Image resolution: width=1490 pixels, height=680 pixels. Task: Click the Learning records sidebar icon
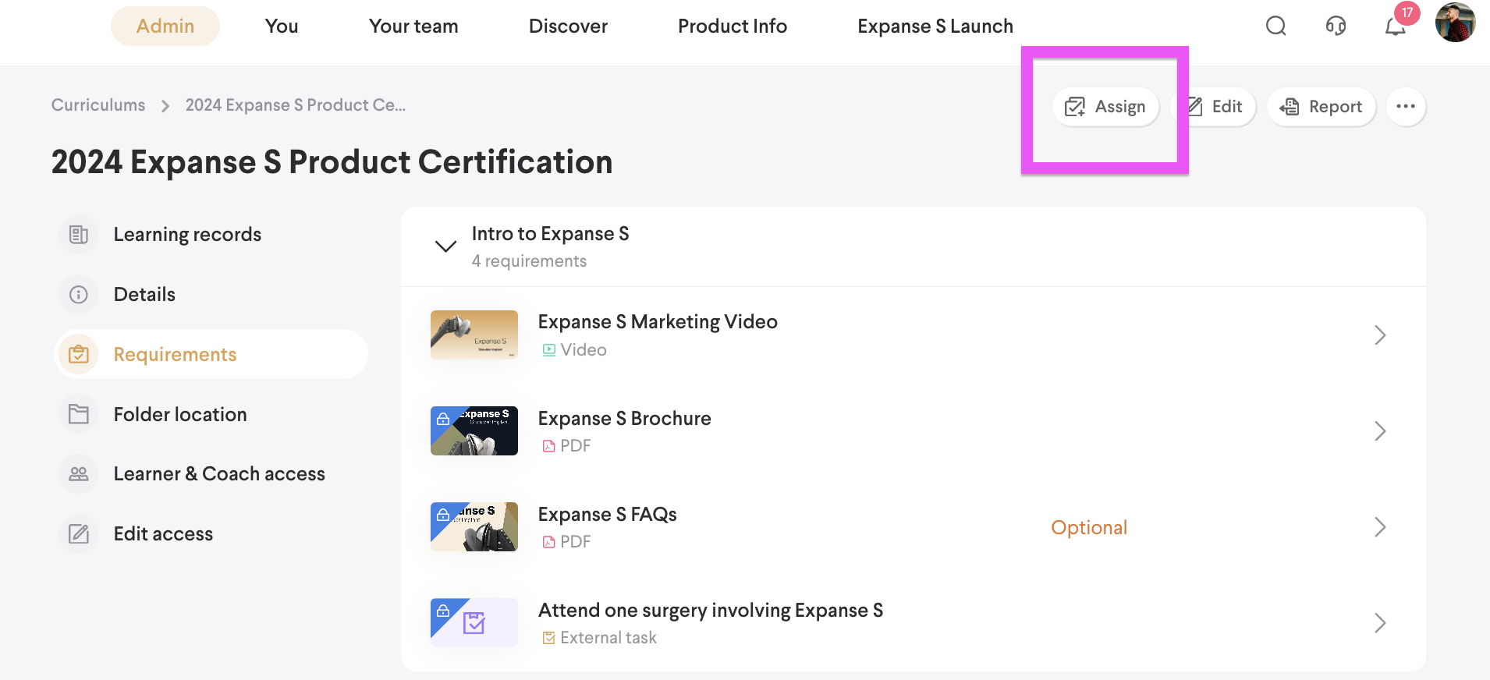coord(79,235)
